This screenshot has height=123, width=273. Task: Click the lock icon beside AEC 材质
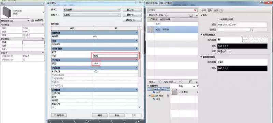pyautogui.click(x=168, y=95)
